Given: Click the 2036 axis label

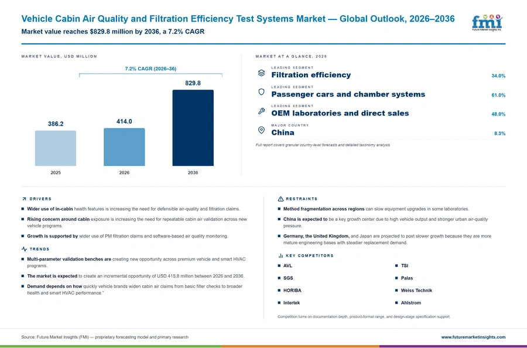Looking at the screenshot, I should (193, 172).
